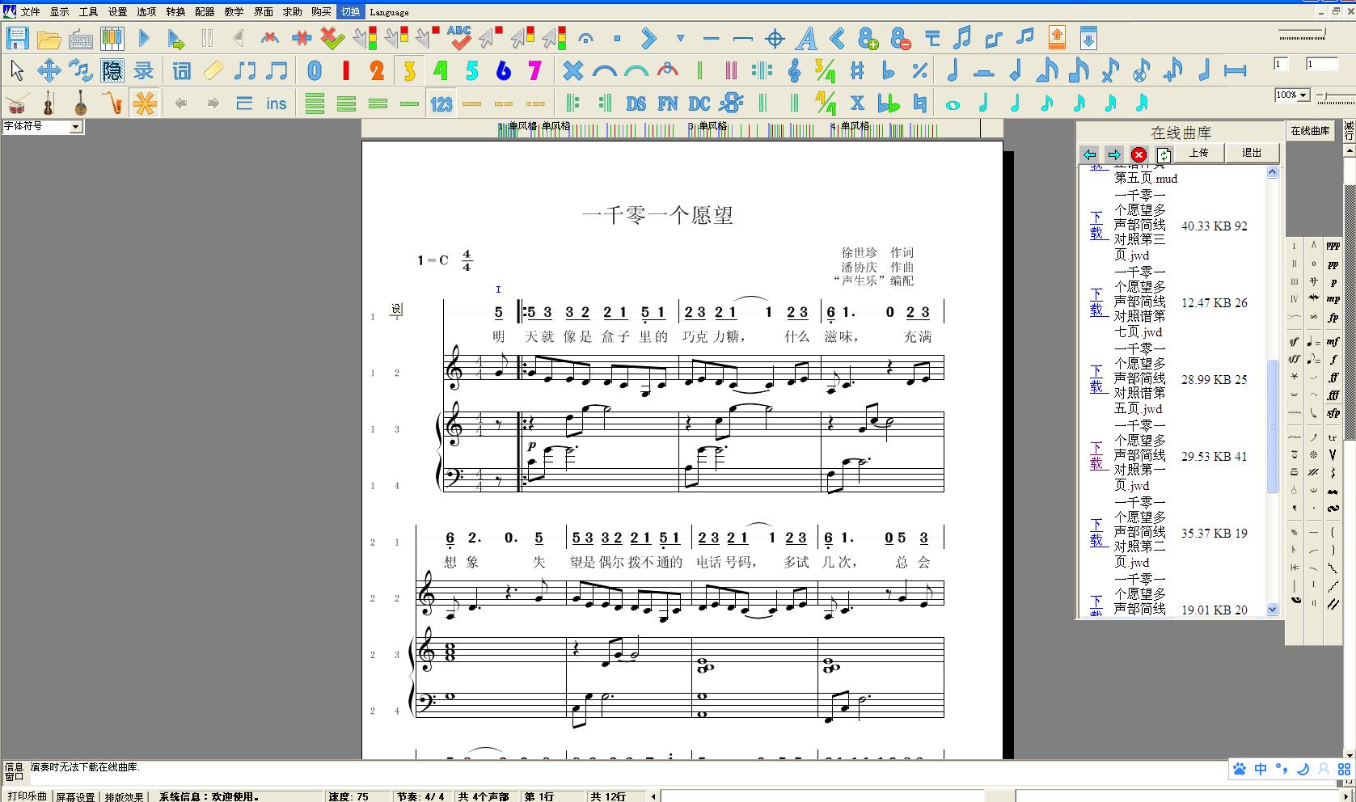Select the four-way move tool
This screenshot has height=802, width=1356.
pos(49,70)
